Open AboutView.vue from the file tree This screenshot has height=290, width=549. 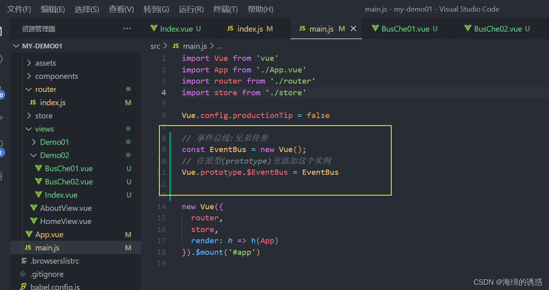(66, 208)
